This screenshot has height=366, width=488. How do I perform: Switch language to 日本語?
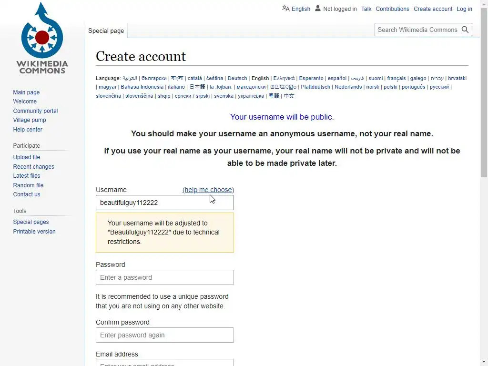[x=197, y=87]
